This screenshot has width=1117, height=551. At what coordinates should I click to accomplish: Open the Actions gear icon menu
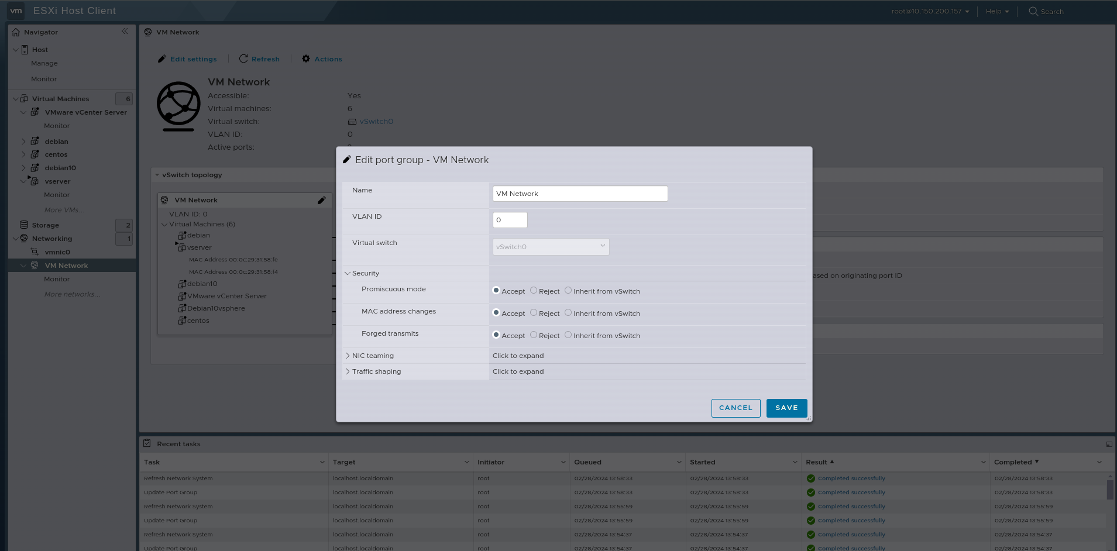306,58
